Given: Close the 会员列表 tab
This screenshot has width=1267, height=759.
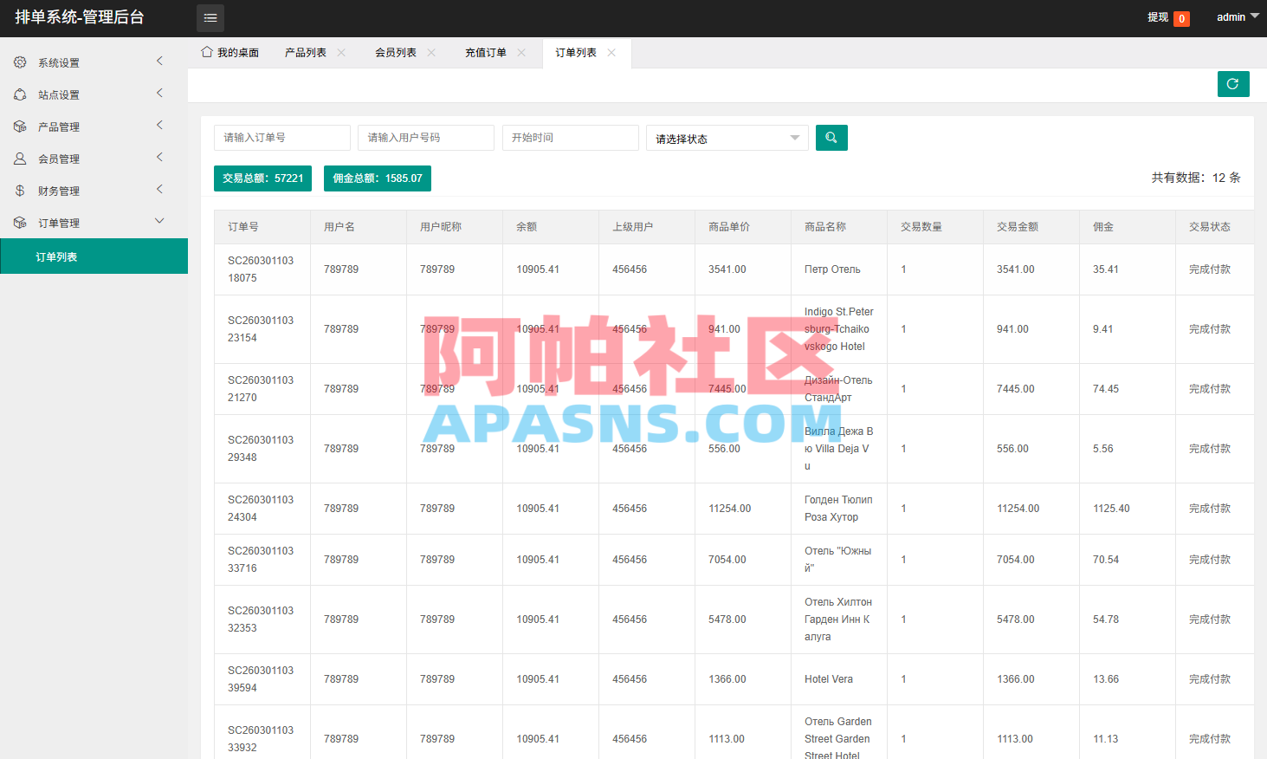Looking at the screenshot, I should [x=431, y=53].
